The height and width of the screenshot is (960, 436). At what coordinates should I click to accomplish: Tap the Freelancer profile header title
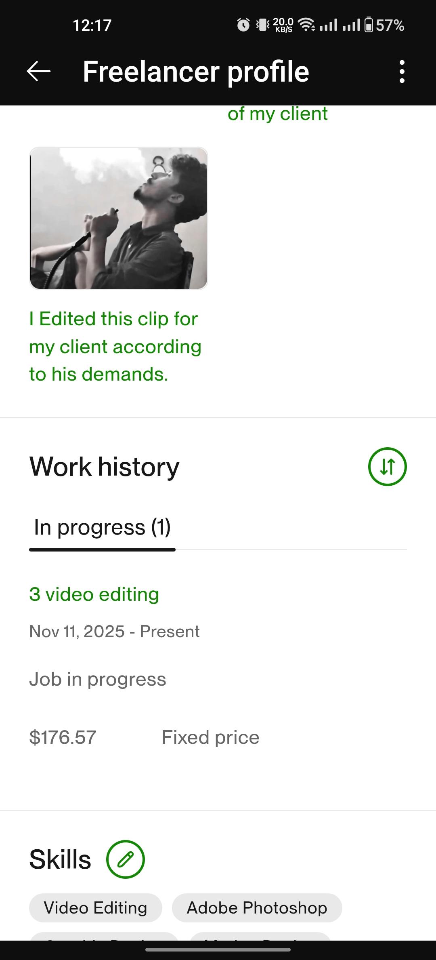(x=196, y=72)
